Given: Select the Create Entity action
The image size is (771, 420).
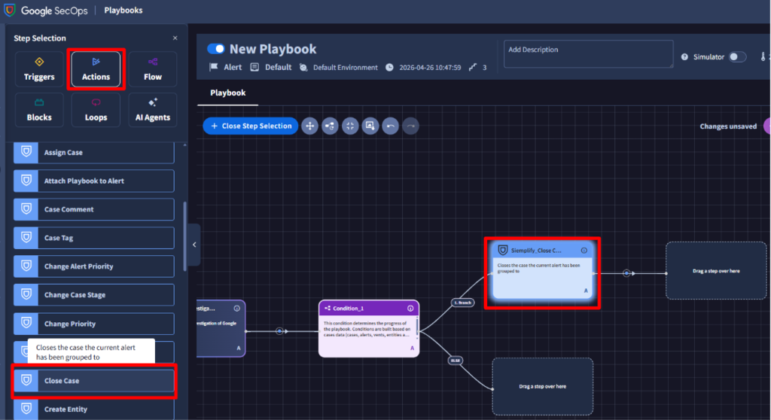Looking at the screenshot, I should click(94, 409).
